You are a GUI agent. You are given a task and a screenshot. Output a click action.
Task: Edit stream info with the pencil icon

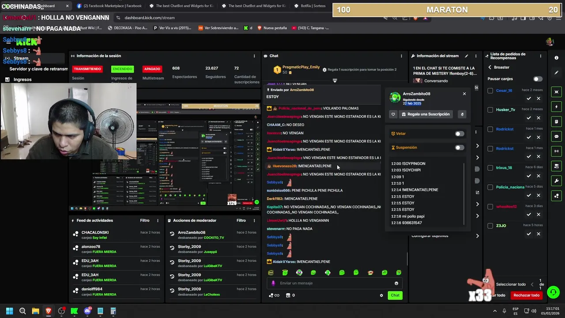pyautogui.click(x=466, y=56)
